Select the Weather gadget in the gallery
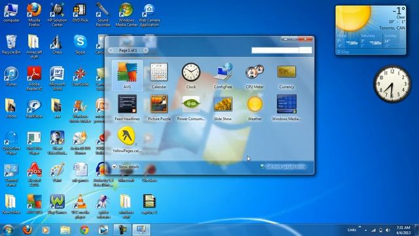Image resolution: width=419 pixels, height=236 pixels. coord(255,108)
